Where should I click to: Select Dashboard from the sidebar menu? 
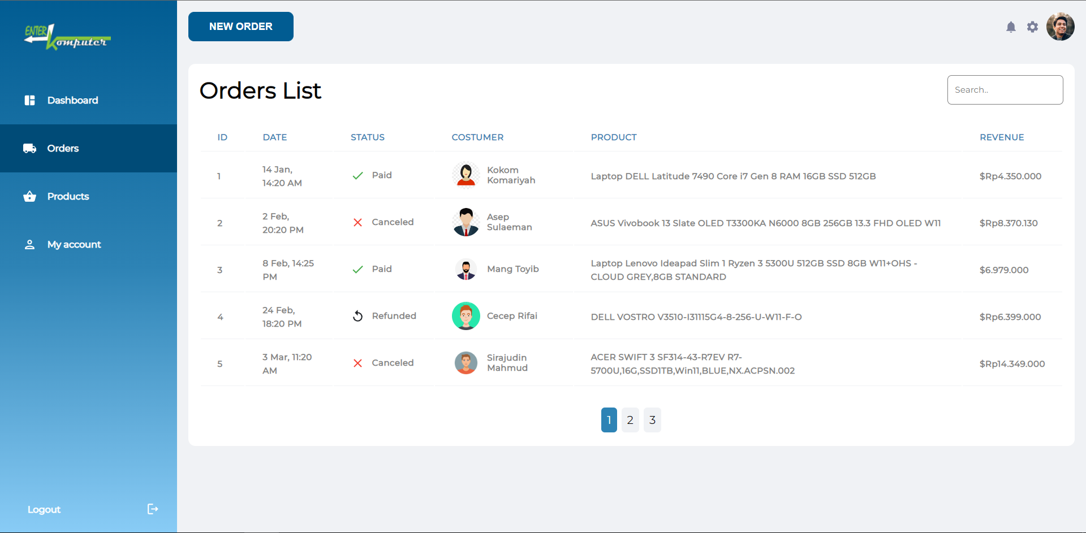tap(73, 100)
